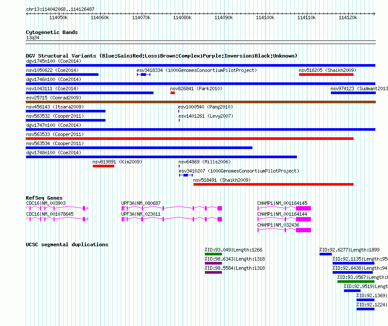Click the brown esv25715 (Conrad2009) complex bar
The height and width of the screenshot is (326, 388).
pyautogui.click(x=201, y=102)
